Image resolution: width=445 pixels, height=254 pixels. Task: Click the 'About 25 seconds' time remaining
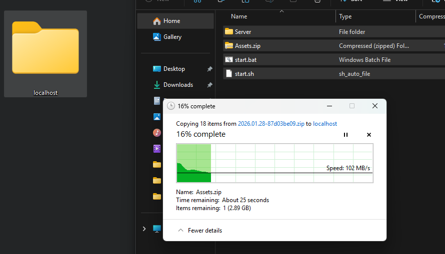(245, 200)
